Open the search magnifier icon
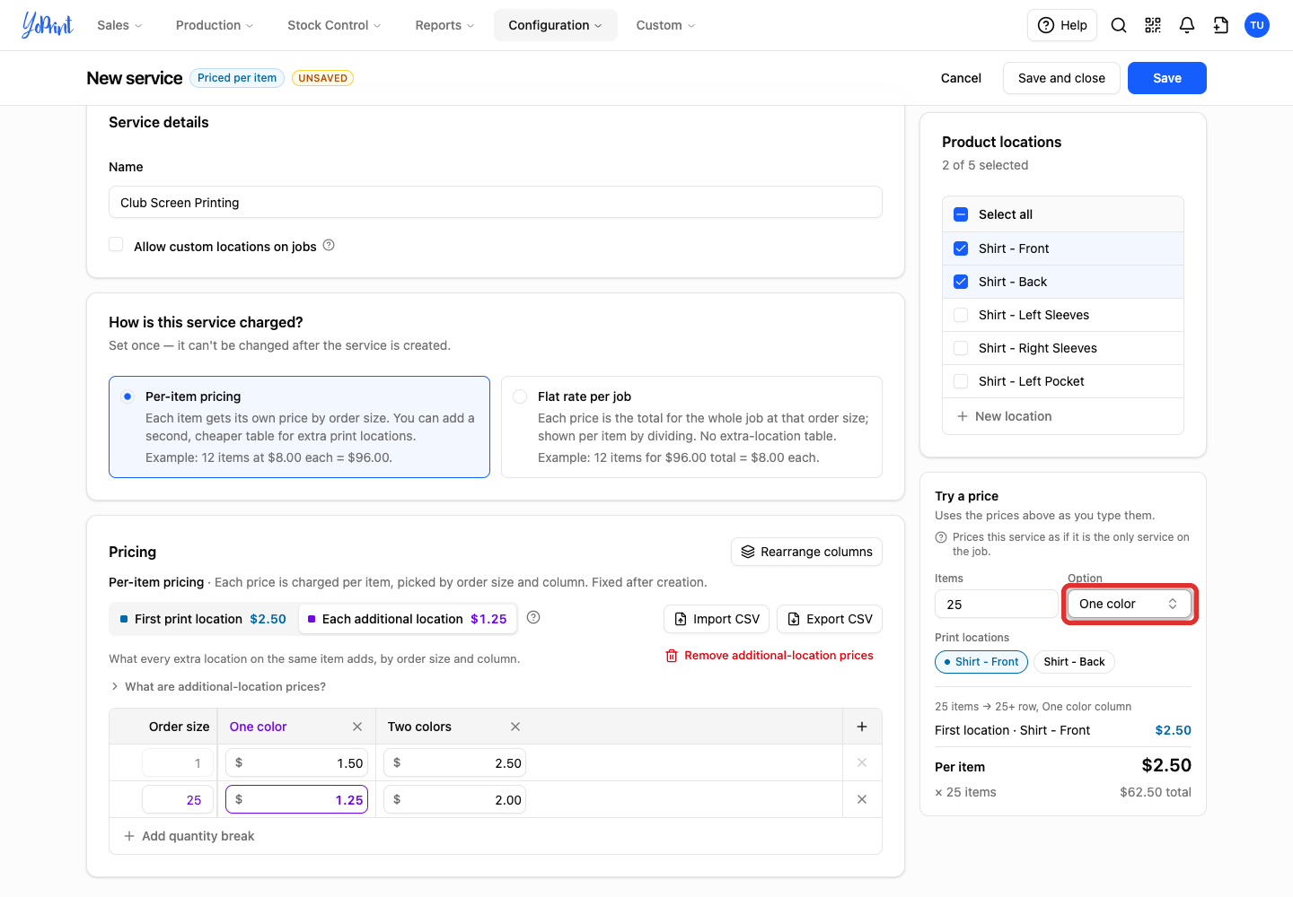1293x897 pixels. (x=1119, y=25)
